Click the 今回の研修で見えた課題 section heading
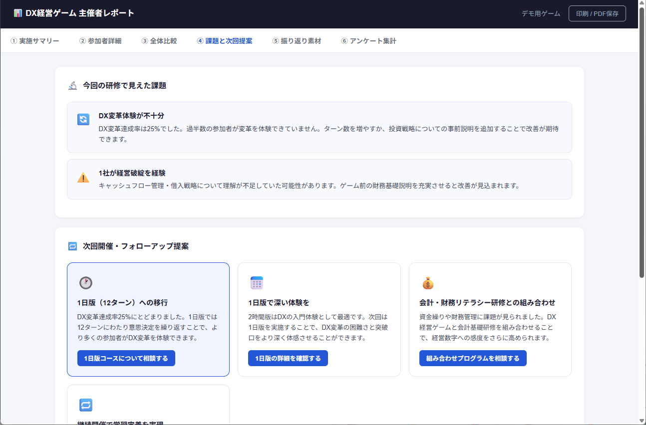The image size is (646, 425). point(124,86)
